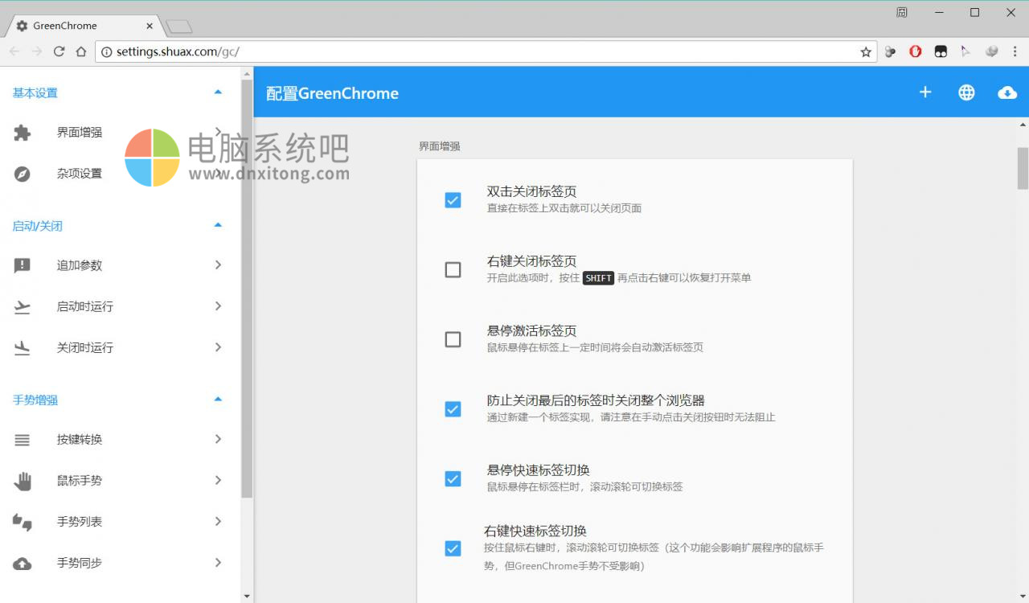Click the 基本设置 section header
The height and width of the screenshot is (603, 1029).
[x=35, y=93]
